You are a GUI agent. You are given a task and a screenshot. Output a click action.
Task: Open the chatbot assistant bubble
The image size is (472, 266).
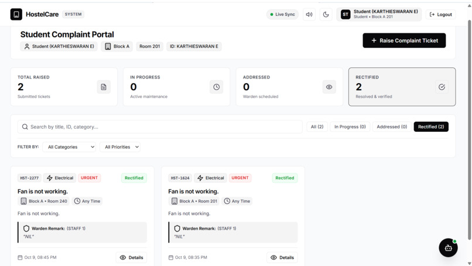point(448,248)
